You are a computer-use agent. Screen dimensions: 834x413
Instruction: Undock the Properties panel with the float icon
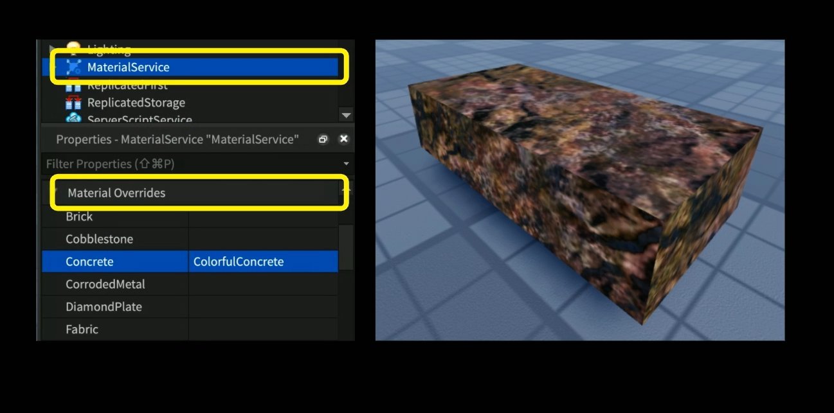click(323, 139)
